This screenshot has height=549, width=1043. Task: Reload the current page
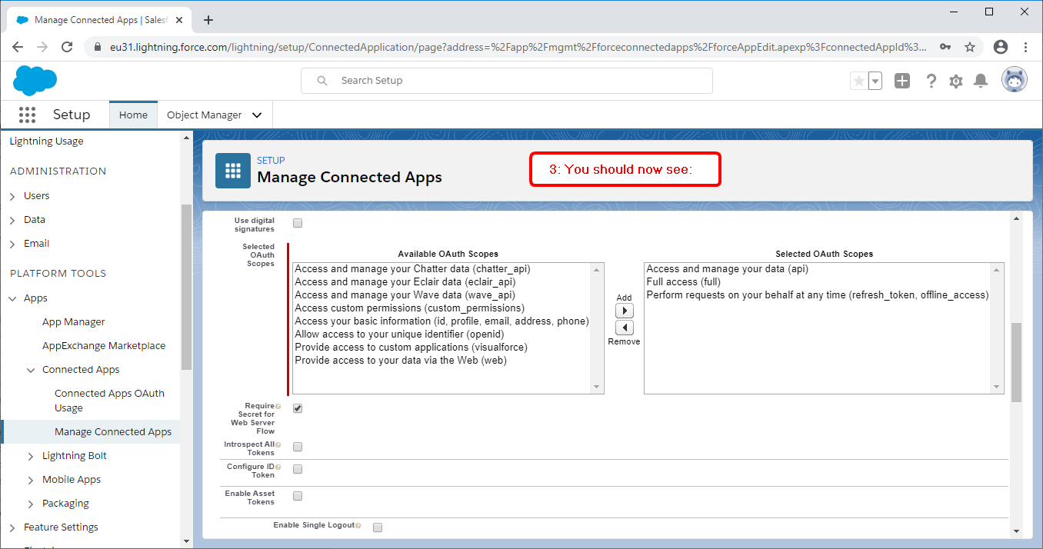[67, 47]
